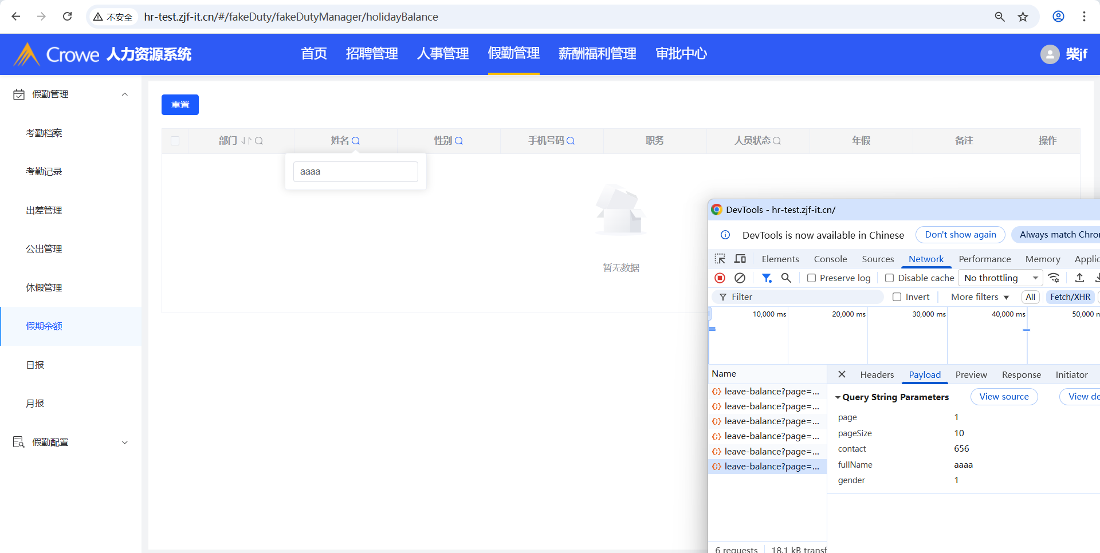Image resolution: width=1100 pixels, height=553 pixels.
Task: Enable the Preserve log checkbox
Action: [x=811, y=278]
